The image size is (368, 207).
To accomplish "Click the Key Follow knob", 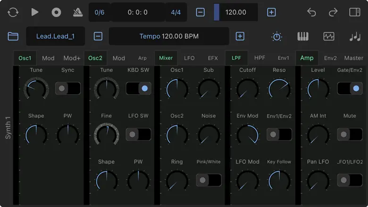I will [279, 181].
